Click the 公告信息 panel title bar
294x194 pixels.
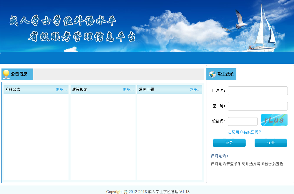[x=18, y=74]
